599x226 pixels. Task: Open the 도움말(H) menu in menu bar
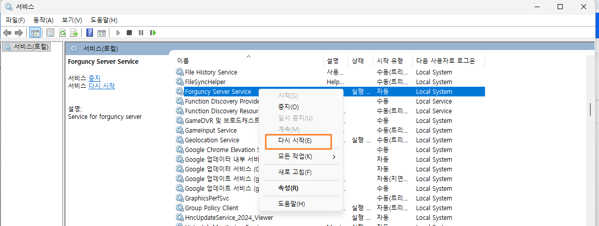[104, 20]
